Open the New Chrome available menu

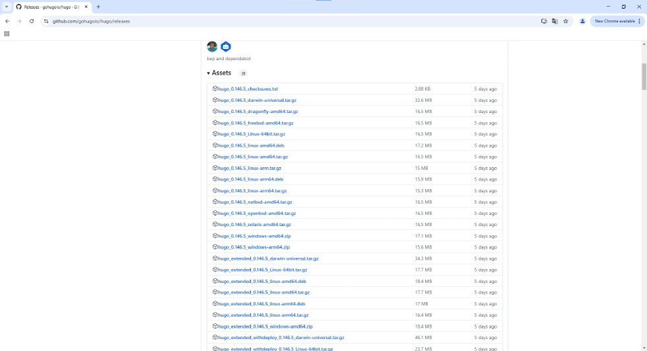tap(617, 21)
